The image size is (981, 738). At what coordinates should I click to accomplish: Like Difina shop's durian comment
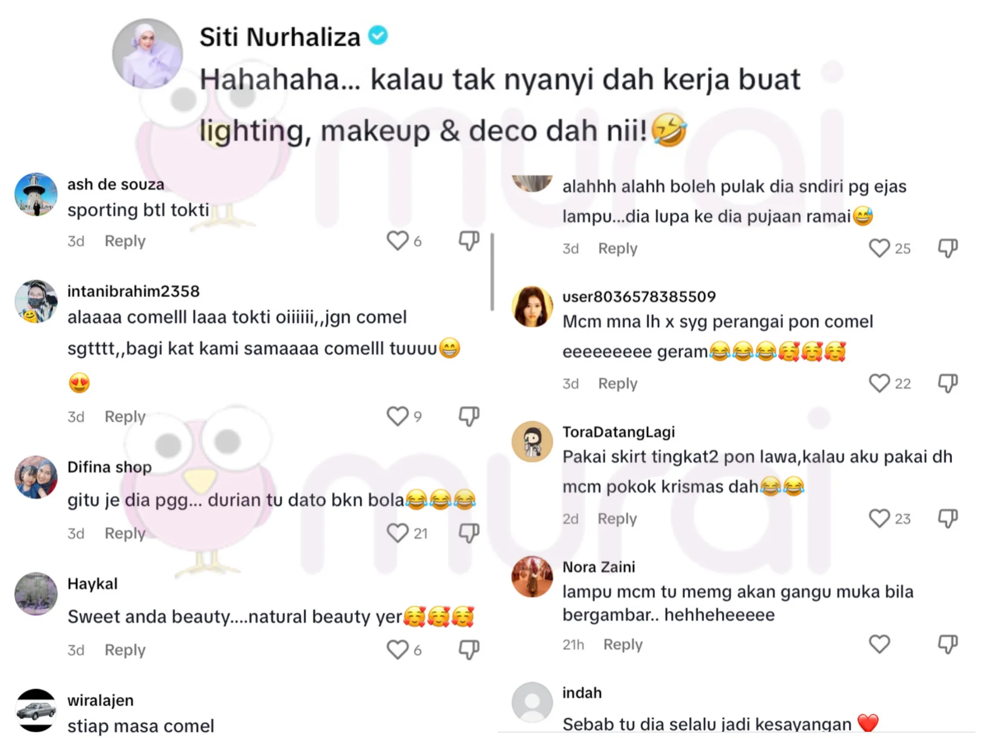click(x=397, y=533)
